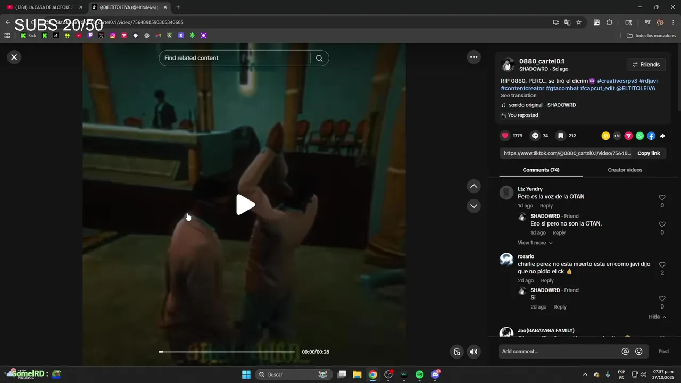Open the Chrome media controls icon
This screenshot has width=681, height=383.
point(647,22)
